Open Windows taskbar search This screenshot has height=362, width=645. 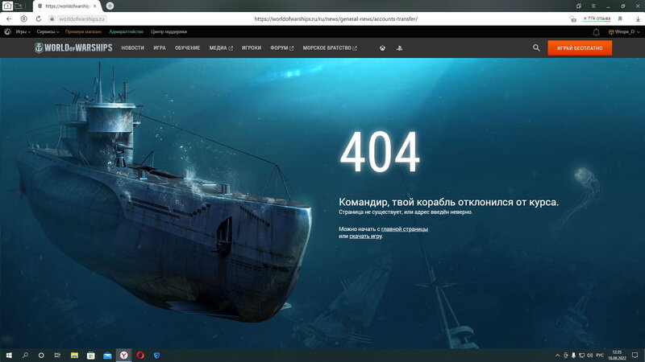pos(25,355)
